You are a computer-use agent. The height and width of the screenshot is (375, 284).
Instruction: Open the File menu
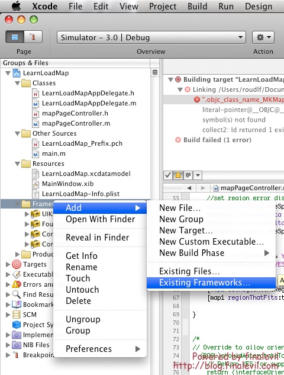click(75, 7)
